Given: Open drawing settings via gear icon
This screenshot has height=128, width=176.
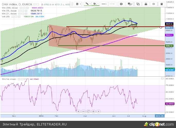Looking at the screenshot, I should click(x=121, y=4).
